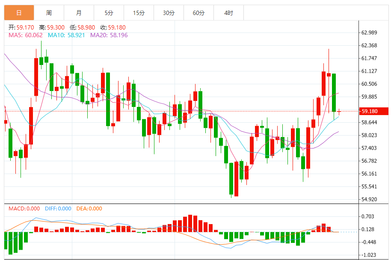Click the MA10: 58.921 indicator label
The image size is (391, 260).
click(x=66, y=35)
